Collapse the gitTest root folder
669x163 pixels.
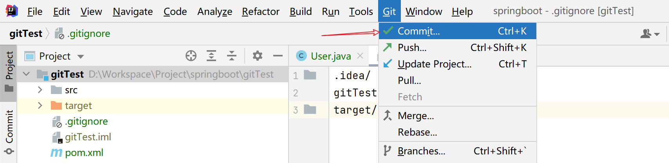tap(27, 74)
